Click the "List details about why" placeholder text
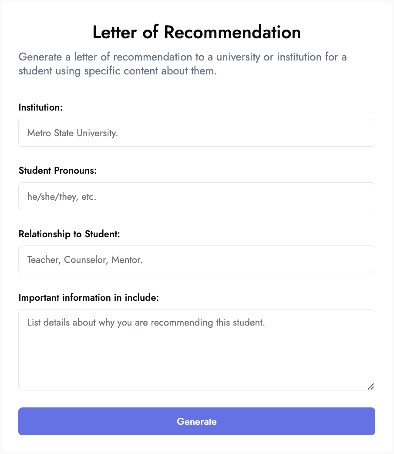The image size is (394, 454). 71,323
